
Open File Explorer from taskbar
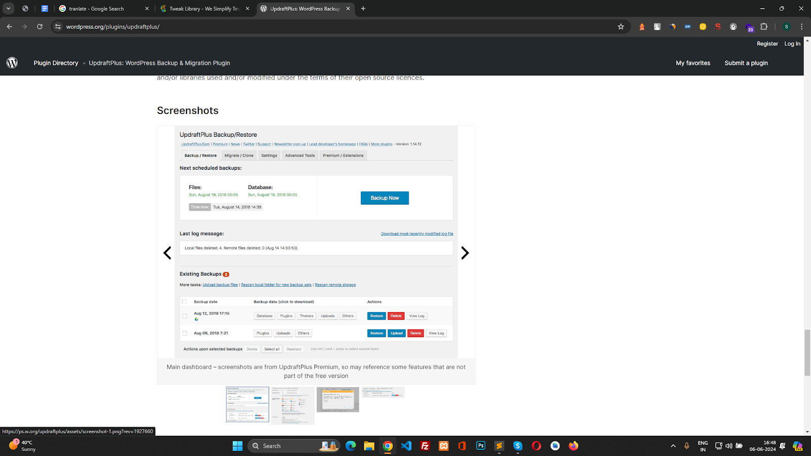[x=369, y=446]
